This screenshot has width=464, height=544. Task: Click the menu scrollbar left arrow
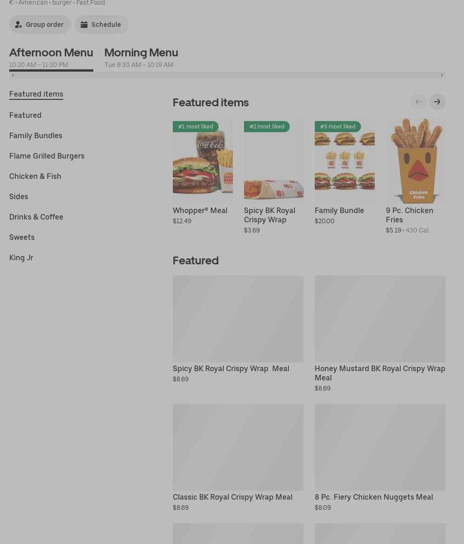point(12,75)
